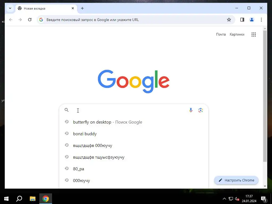Select suggestion 80_pa
The height and width of the screenshot is (204, 272).
pyautogui.click(x=134, y=169)
